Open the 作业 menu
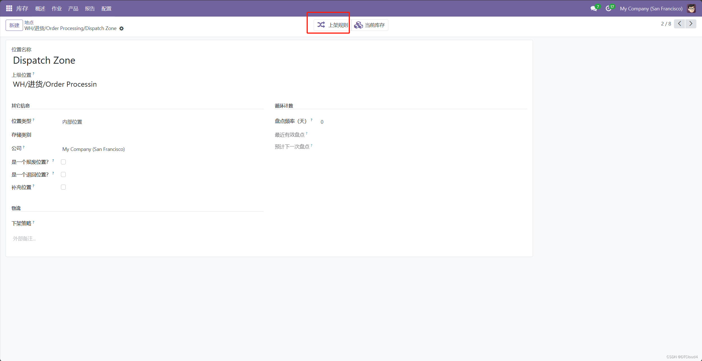The height and width of the screenshot is (361, 702). tap(56, 9)
